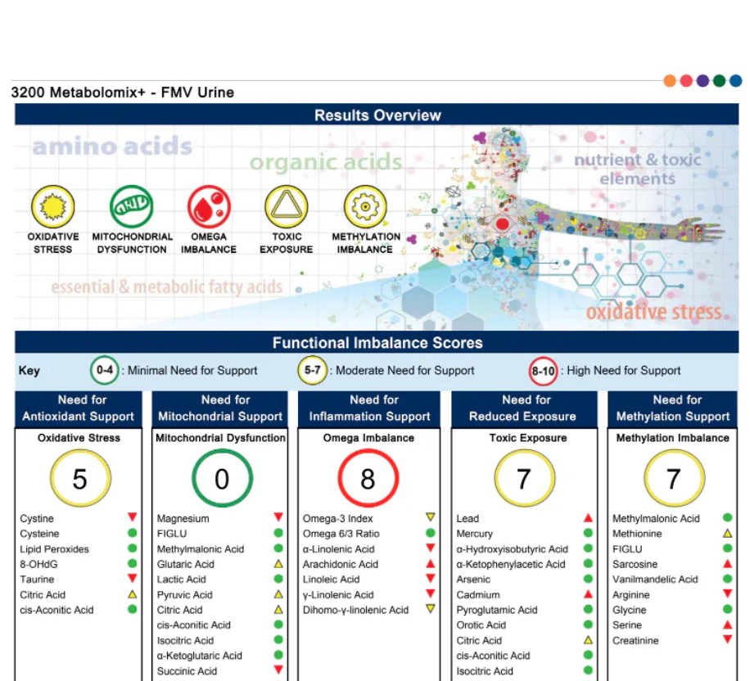This screenshot has height=681, width=750.
Task: Click the Omega Imbalance score circle showing 8
Action: [368, 479]
